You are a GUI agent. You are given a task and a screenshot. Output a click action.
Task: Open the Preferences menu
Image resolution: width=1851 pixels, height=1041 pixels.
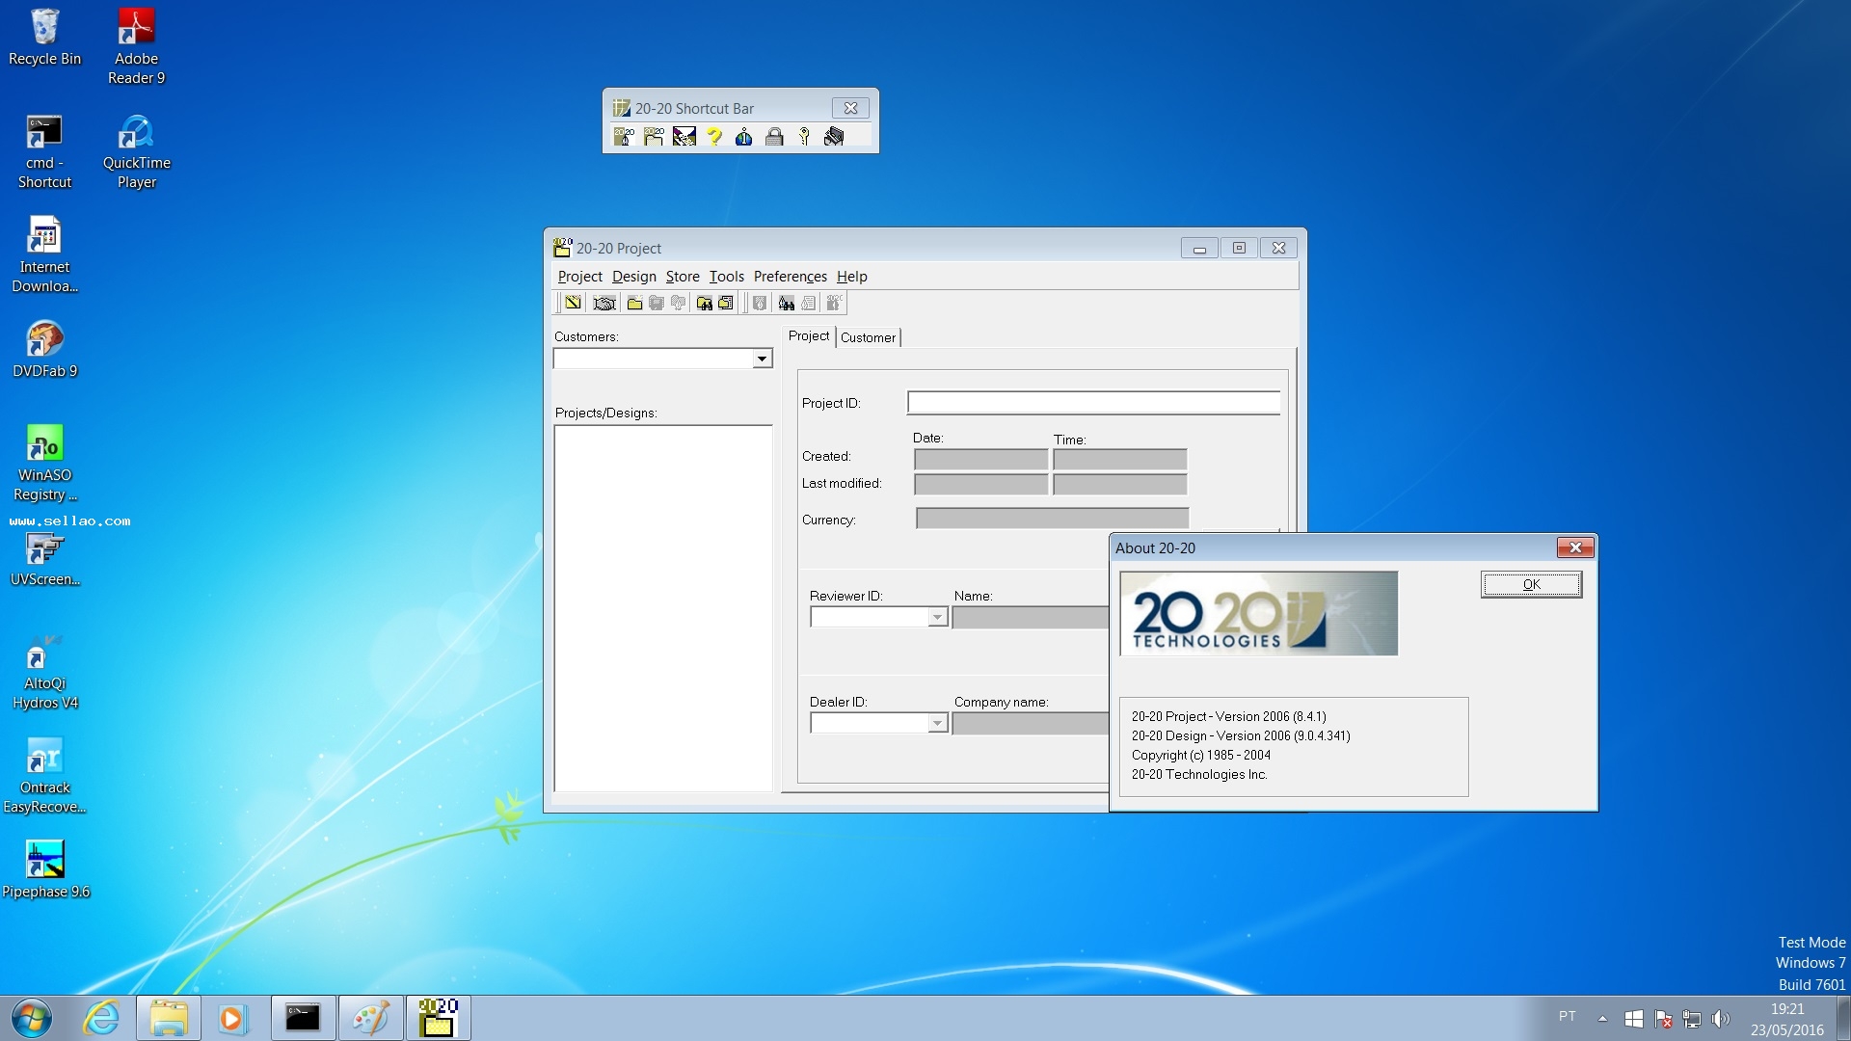790,277
